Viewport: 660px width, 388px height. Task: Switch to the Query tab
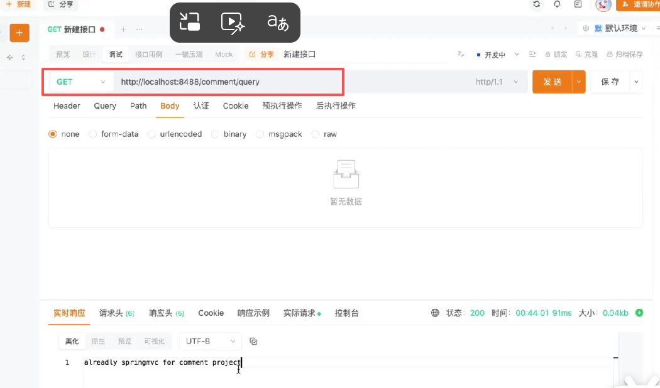click(x=105, y=106)
